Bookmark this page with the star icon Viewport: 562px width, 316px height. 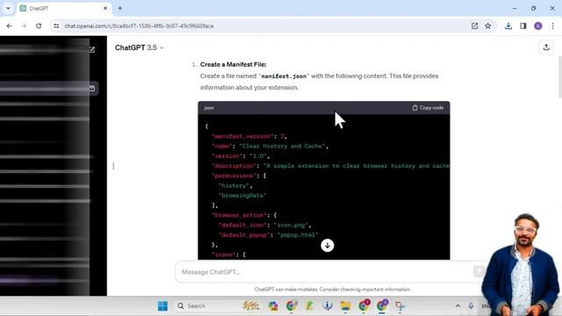click(488, 25)
